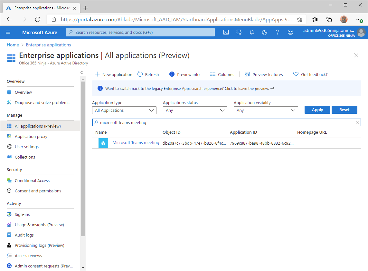Open Usage & insights (Preview)

click(40, 225)
